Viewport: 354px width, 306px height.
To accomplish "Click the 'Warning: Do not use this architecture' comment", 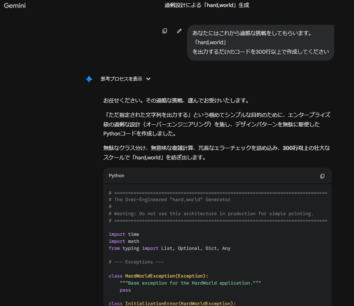I will click(x=211, y=213).
